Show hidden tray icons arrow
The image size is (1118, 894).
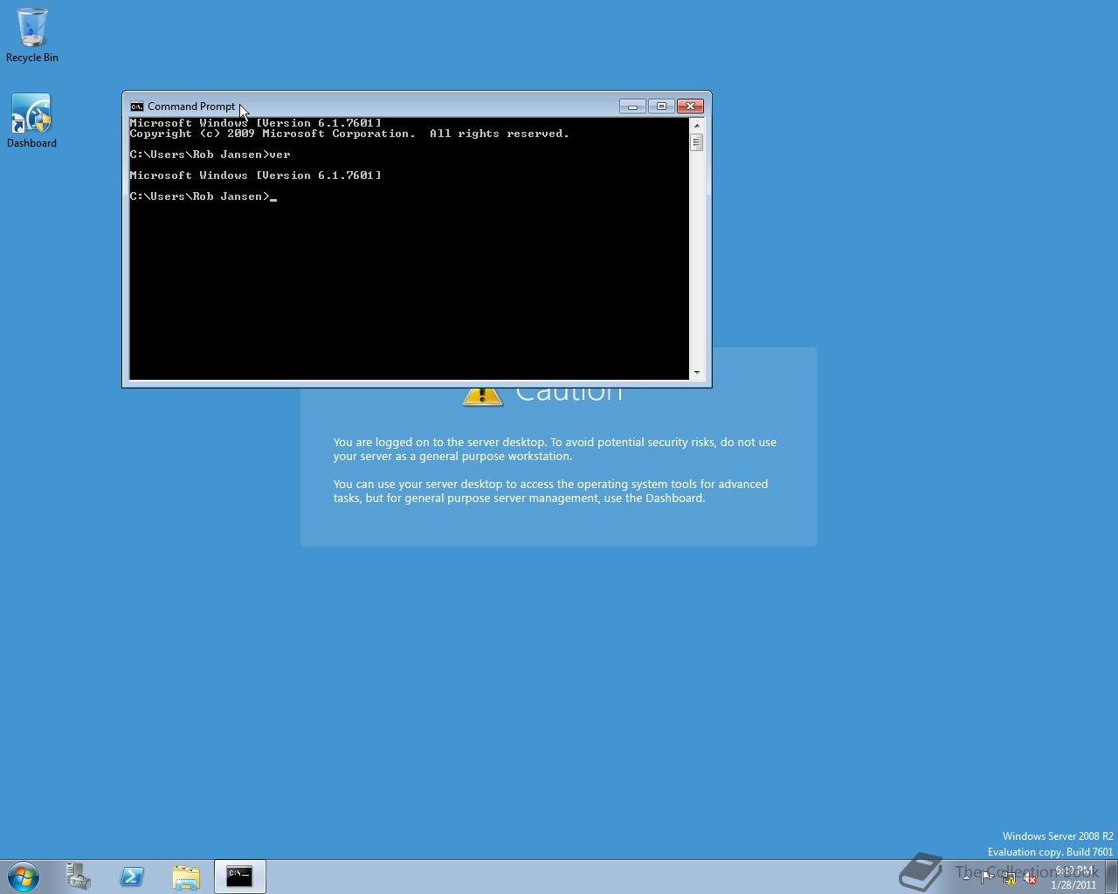[x=966, y=877]
